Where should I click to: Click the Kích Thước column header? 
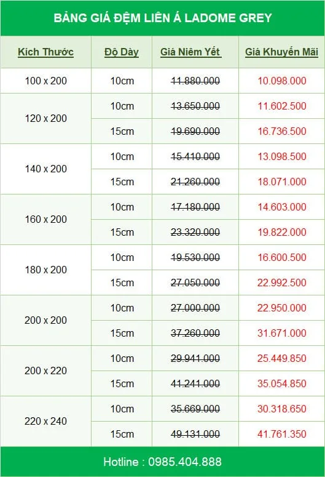[x=45, y=52]
